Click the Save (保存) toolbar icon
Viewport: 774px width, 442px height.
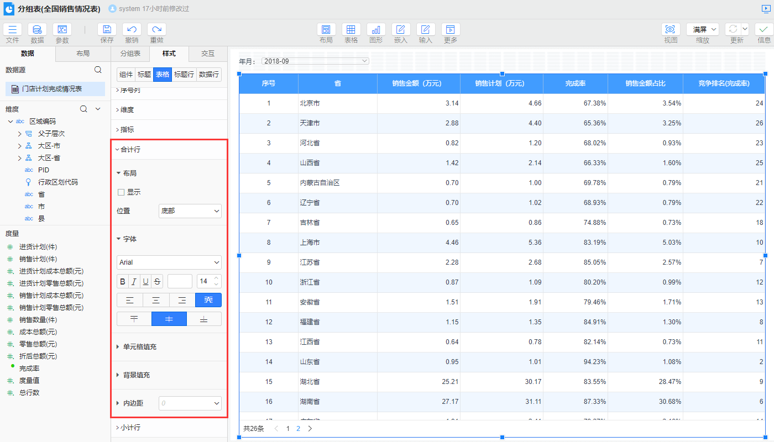[107, 30]
